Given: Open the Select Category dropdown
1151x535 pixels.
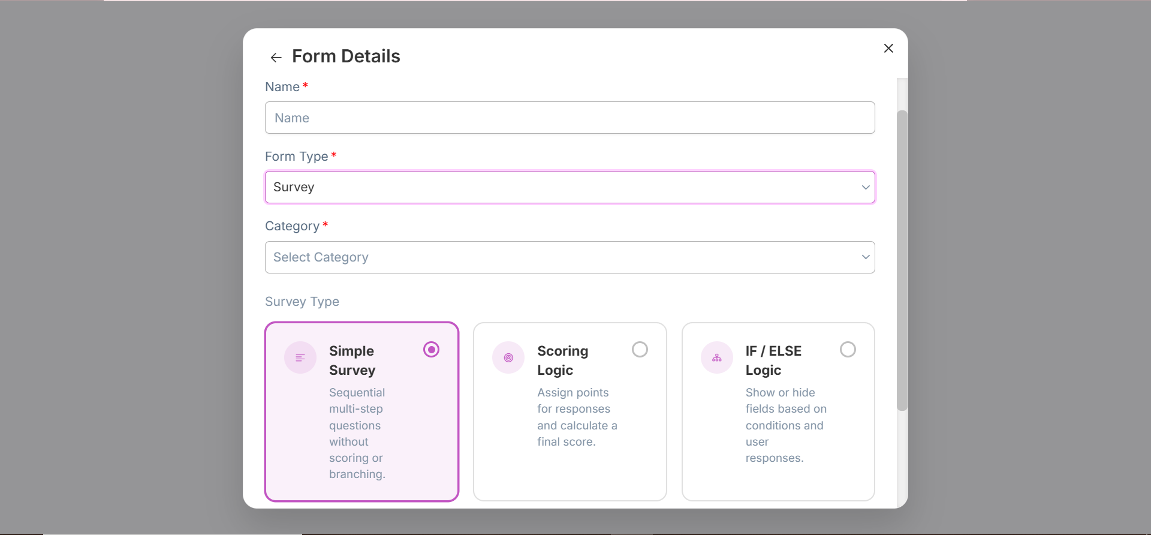Looking at the screenshot, I should pos(570,257).
